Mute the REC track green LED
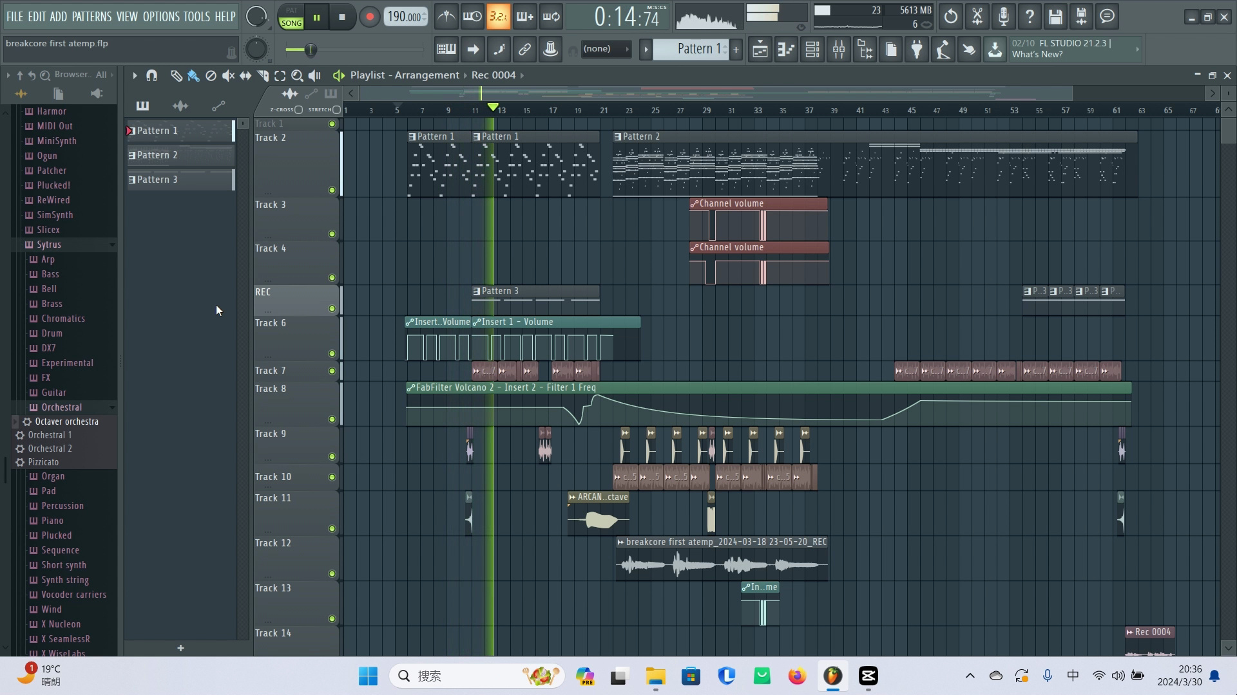Screen dimensions: 1237x695 pyautogui.click(x=332, y=309)
